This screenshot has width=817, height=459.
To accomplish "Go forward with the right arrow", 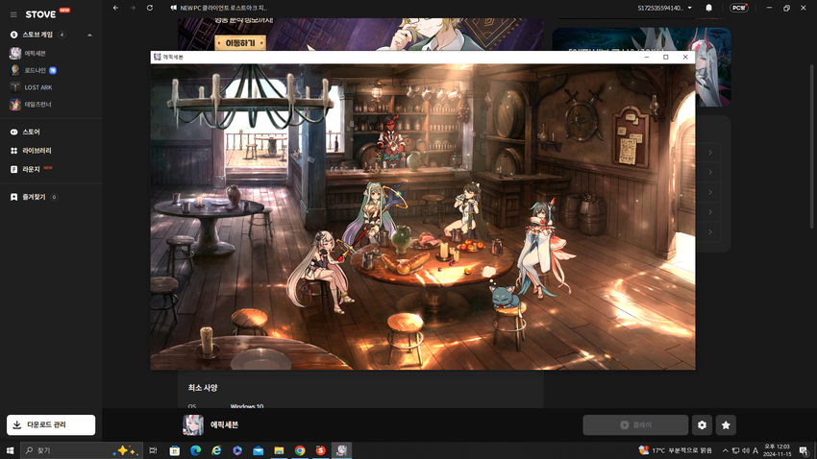I will coord(133,8).
